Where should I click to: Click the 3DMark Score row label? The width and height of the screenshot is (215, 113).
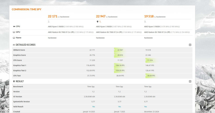[19, 50]
